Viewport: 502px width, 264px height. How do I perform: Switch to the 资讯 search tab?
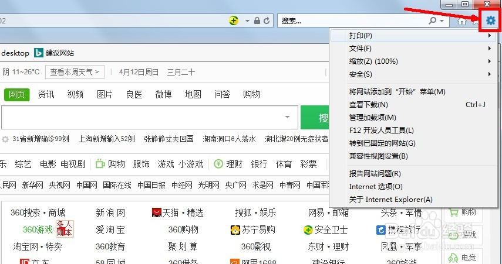[46, 94]
